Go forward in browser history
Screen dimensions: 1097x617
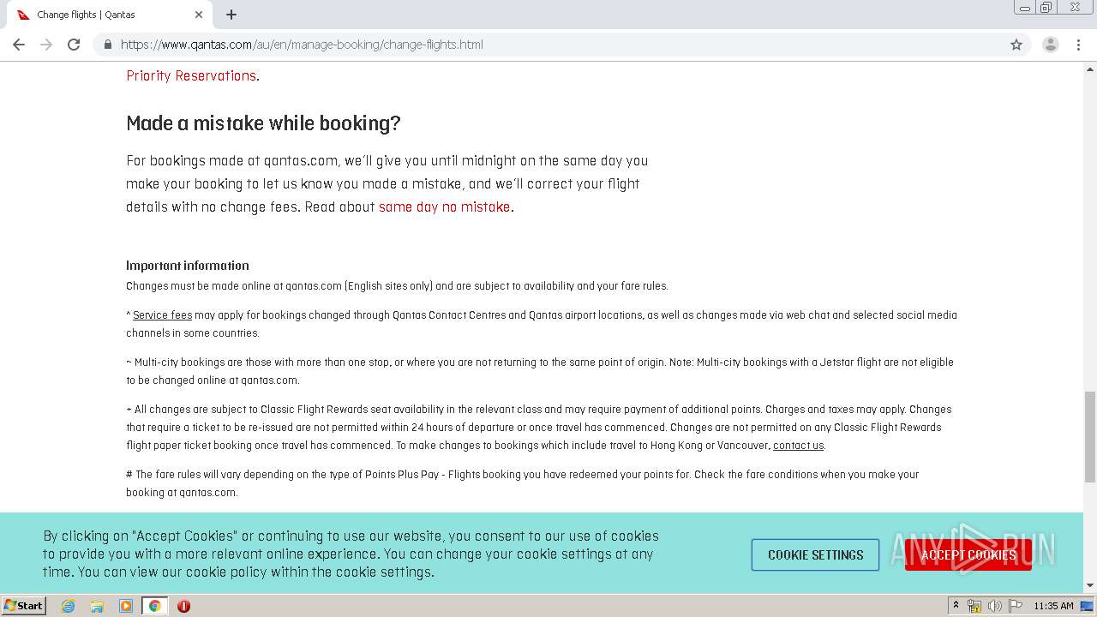point(46,45)
